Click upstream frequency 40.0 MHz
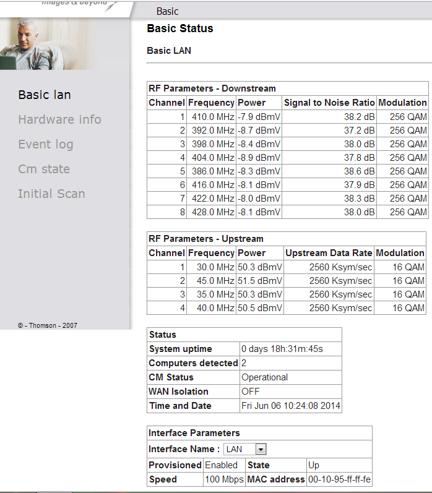 (x=215, y=308)
